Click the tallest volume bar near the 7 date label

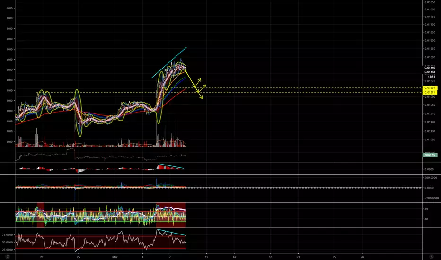click(x=176, y=132)
